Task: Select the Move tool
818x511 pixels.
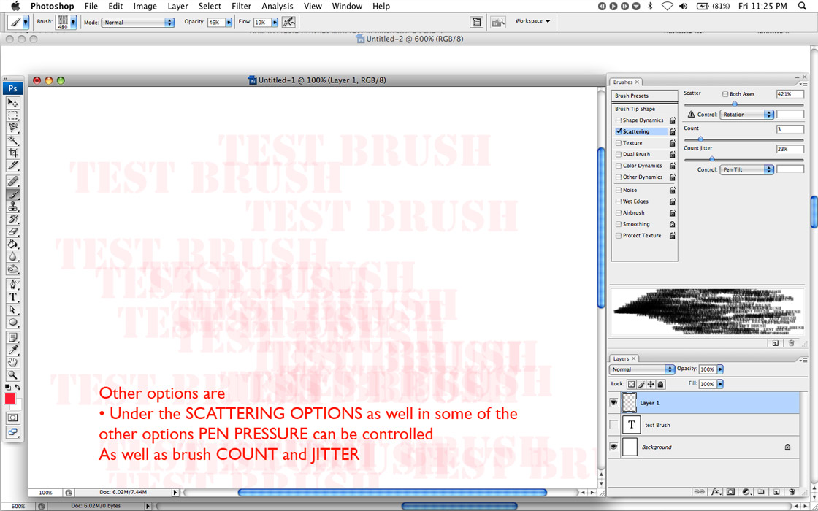Action: point(13,103)
